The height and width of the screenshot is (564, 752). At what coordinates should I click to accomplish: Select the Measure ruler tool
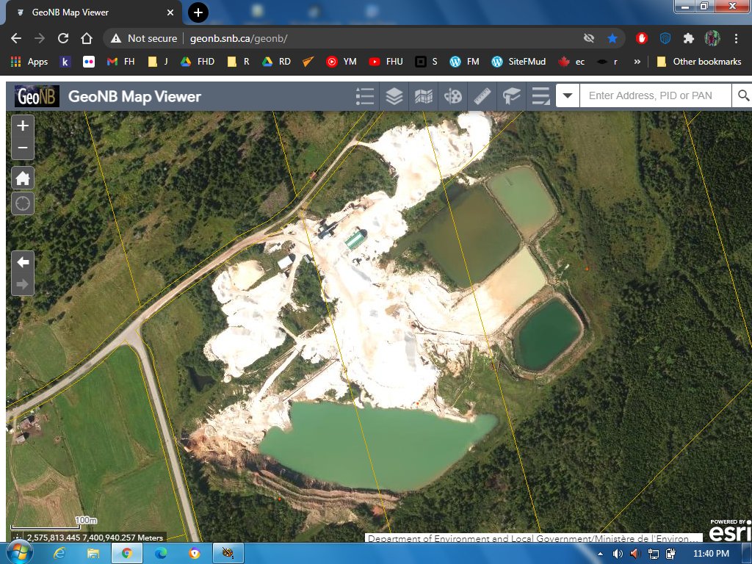tap(482, 96)
